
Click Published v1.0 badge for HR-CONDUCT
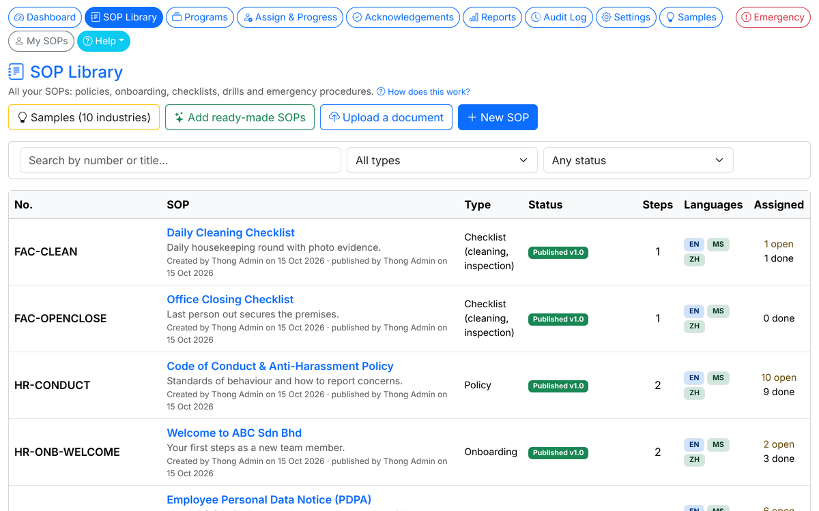click(558, 386)
